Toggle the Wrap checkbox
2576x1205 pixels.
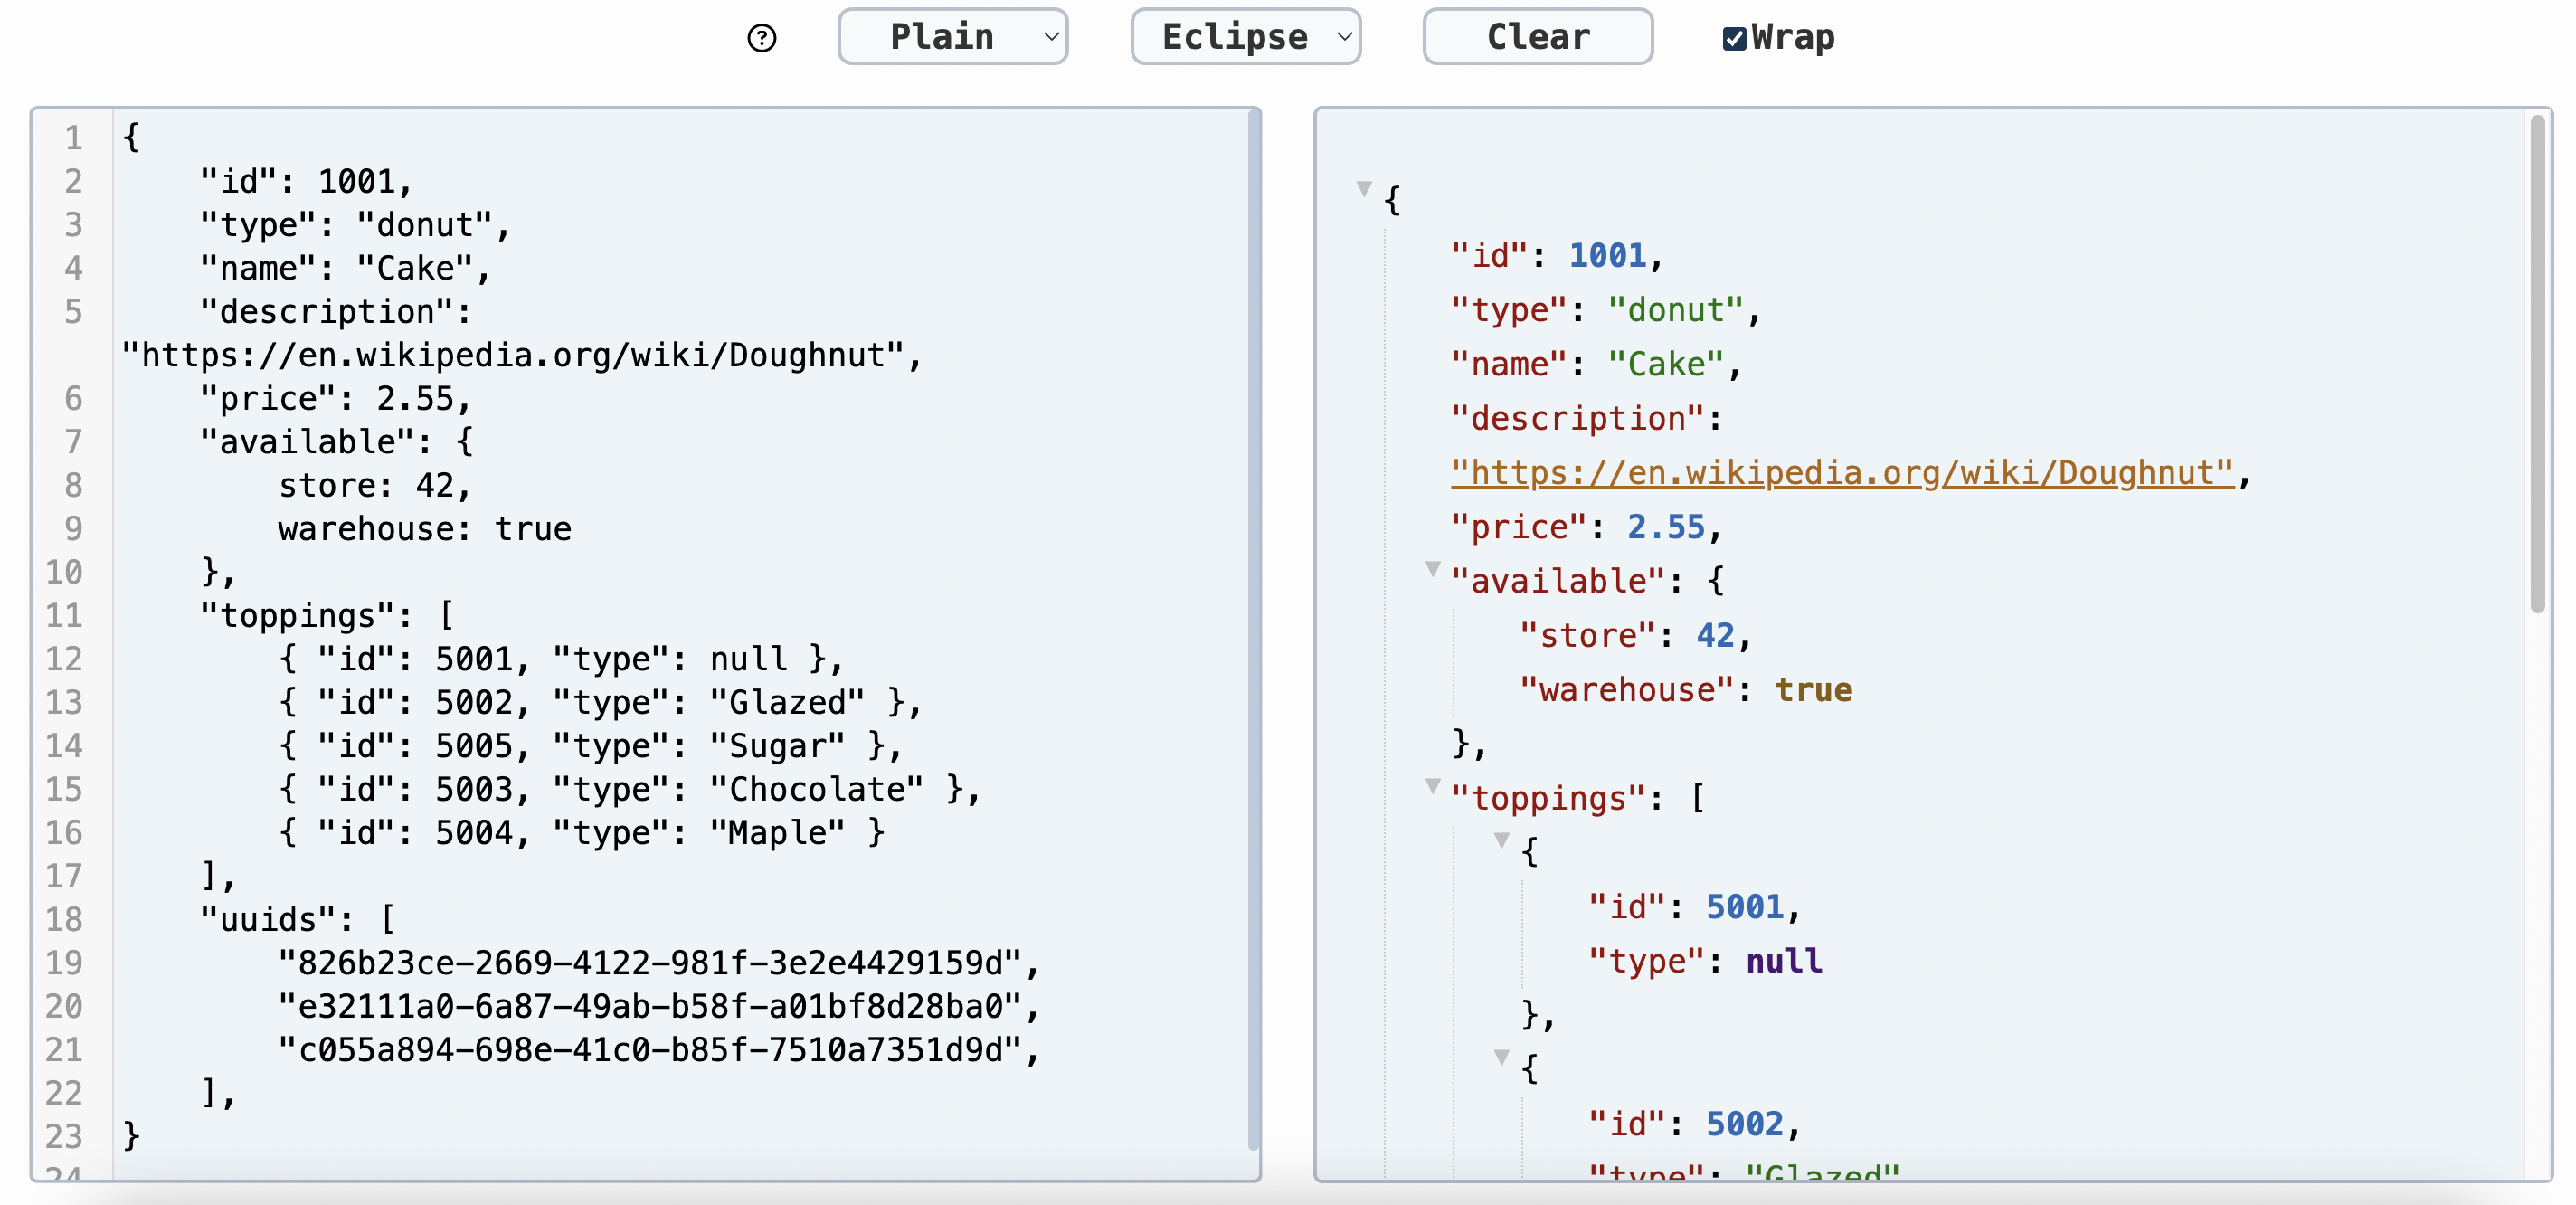(1734, 38)
